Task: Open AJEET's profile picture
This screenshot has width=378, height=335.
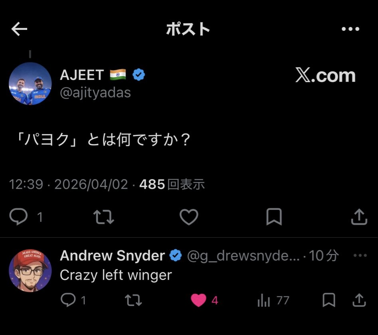Action: (30, 84)
